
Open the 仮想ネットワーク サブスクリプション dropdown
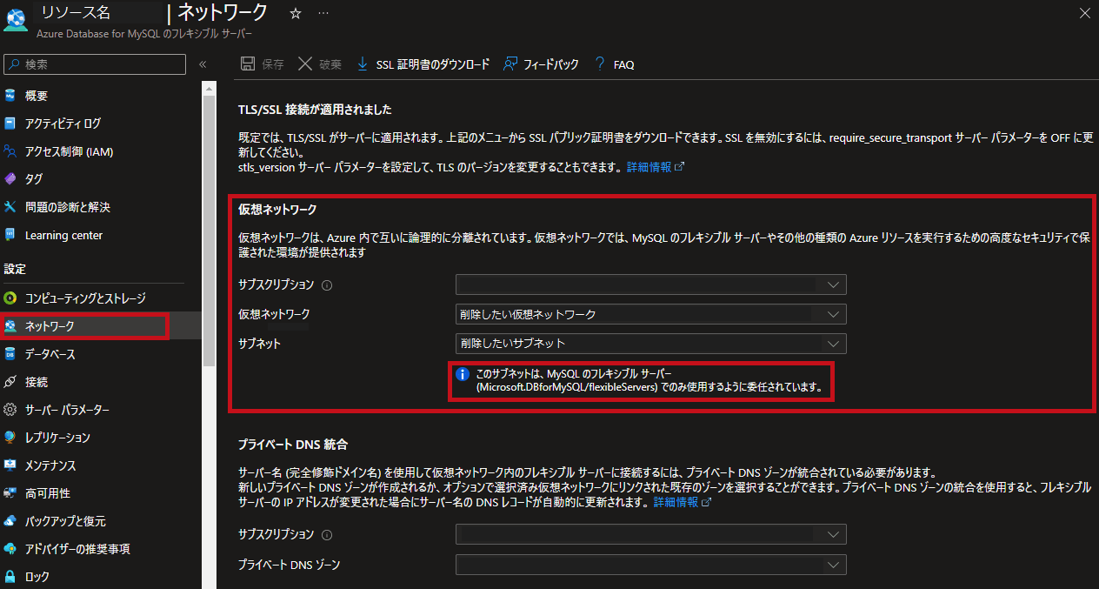tap(650, 284)
